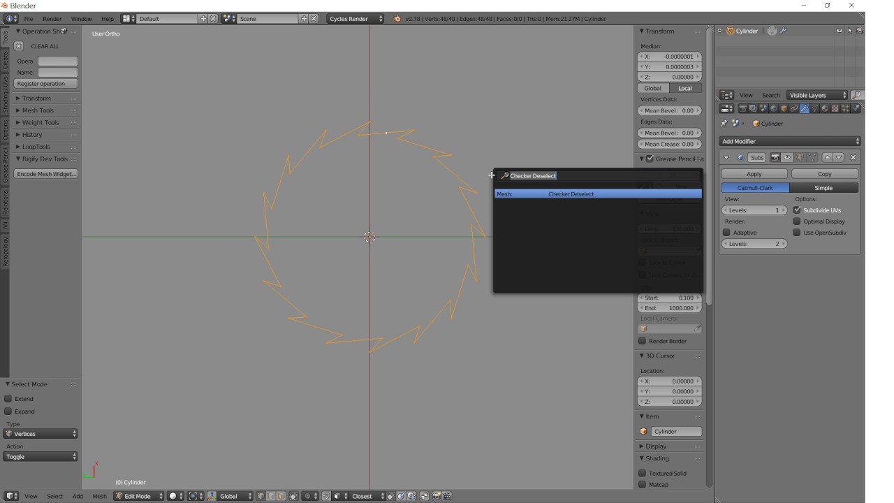894x503 pixels.
Task: Click the Encode Mesh Widget button
Action: point(46,174)
